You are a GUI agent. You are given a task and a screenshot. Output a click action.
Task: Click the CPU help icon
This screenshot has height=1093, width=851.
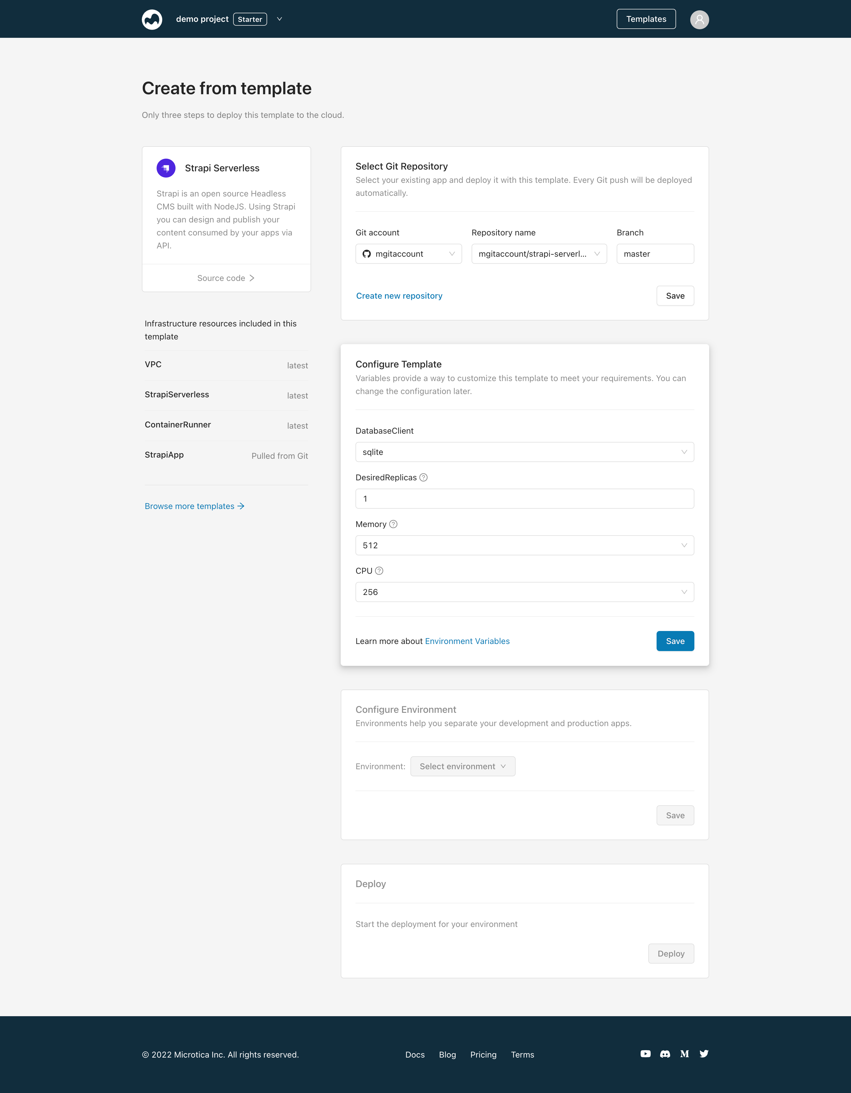click(379, 570)
